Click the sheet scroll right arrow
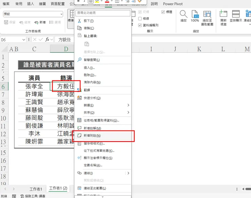 [x=14, y=189]
